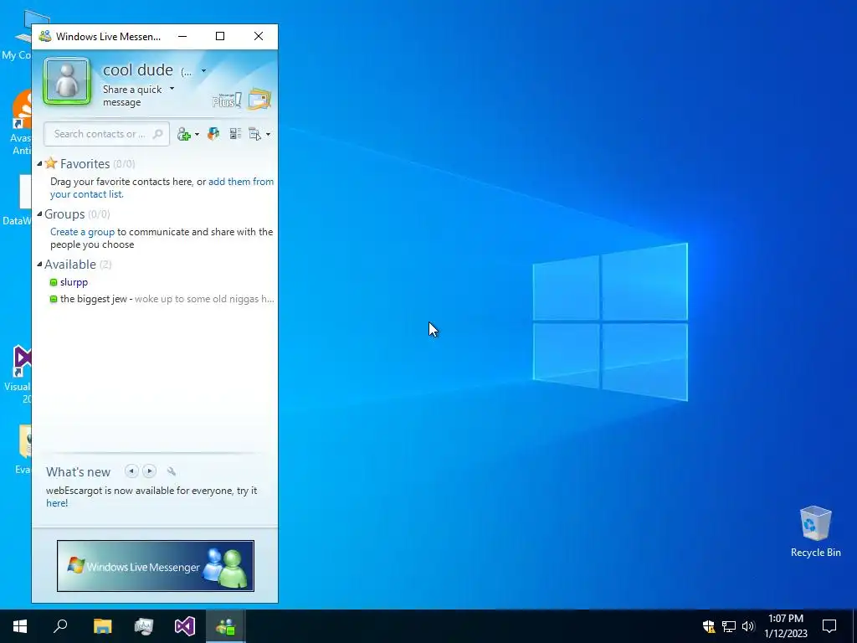Screen dimensions: 857x643
Task: Open the quick message dropdown arrow
Action: click(x=172, y=89)
